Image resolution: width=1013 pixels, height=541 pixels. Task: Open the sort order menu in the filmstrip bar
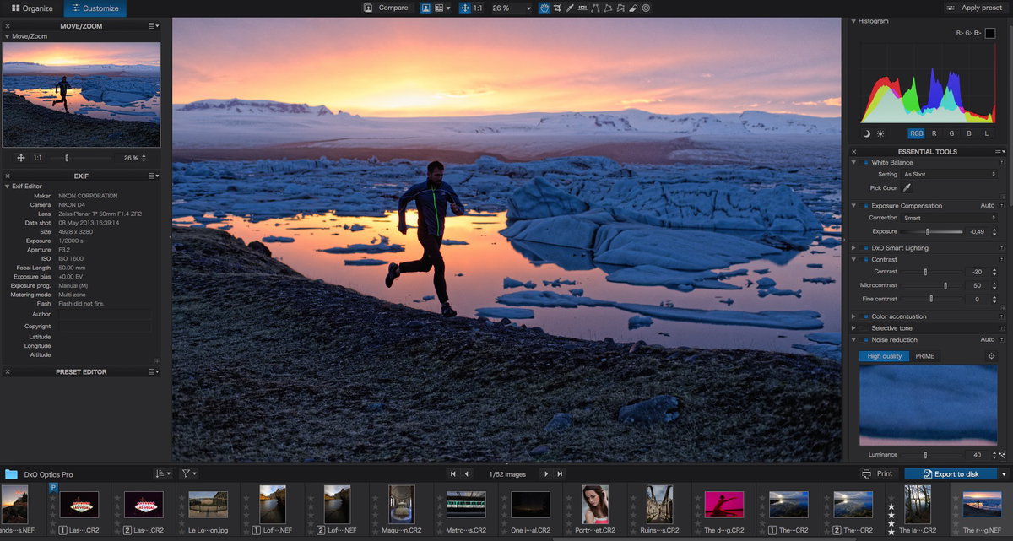tap(162, 474)
